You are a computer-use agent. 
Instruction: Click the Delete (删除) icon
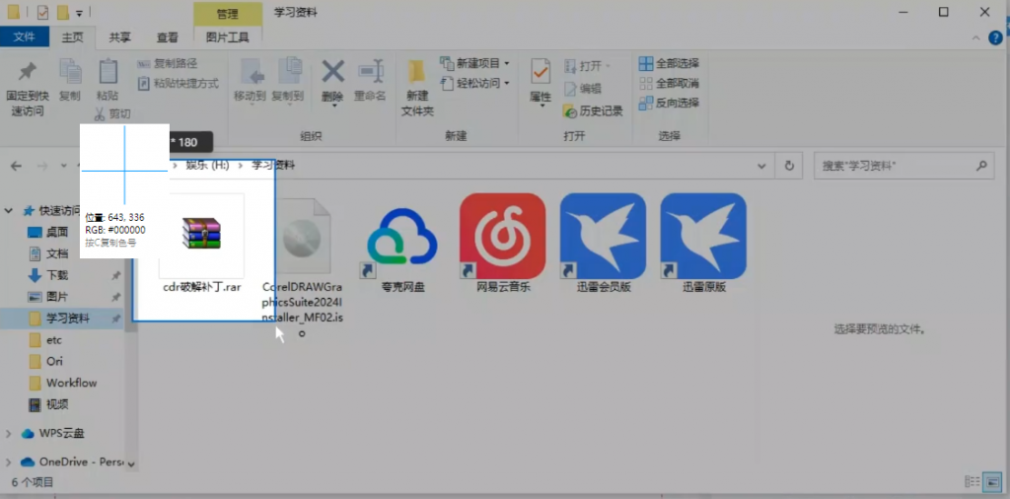(332, 71)
